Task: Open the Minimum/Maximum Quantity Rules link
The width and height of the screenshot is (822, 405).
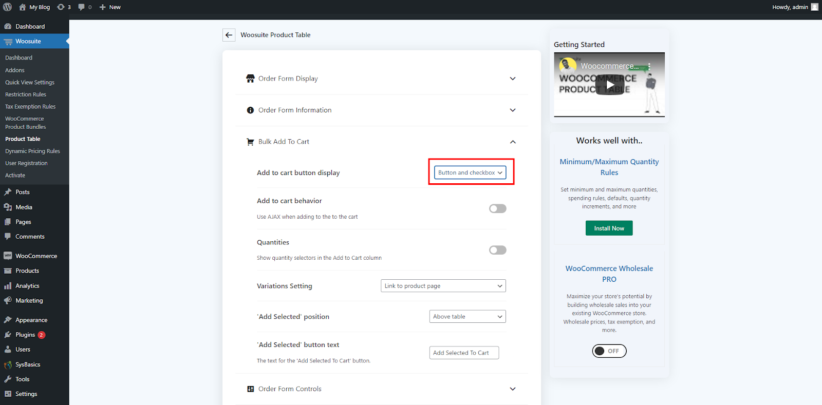Action: (x=609, y=167)
